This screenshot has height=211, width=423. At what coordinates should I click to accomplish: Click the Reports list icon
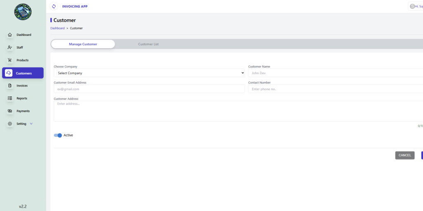[x=10, y=98]
